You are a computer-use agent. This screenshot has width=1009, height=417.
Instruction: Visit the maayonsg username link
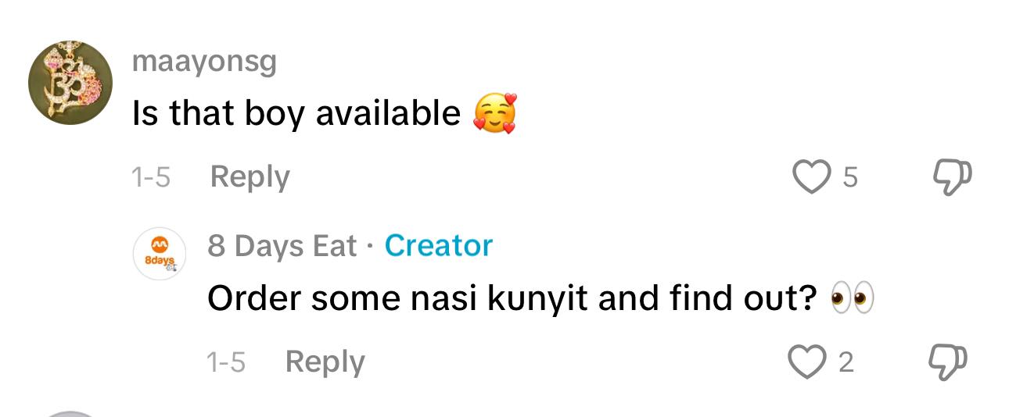[205, 62]
